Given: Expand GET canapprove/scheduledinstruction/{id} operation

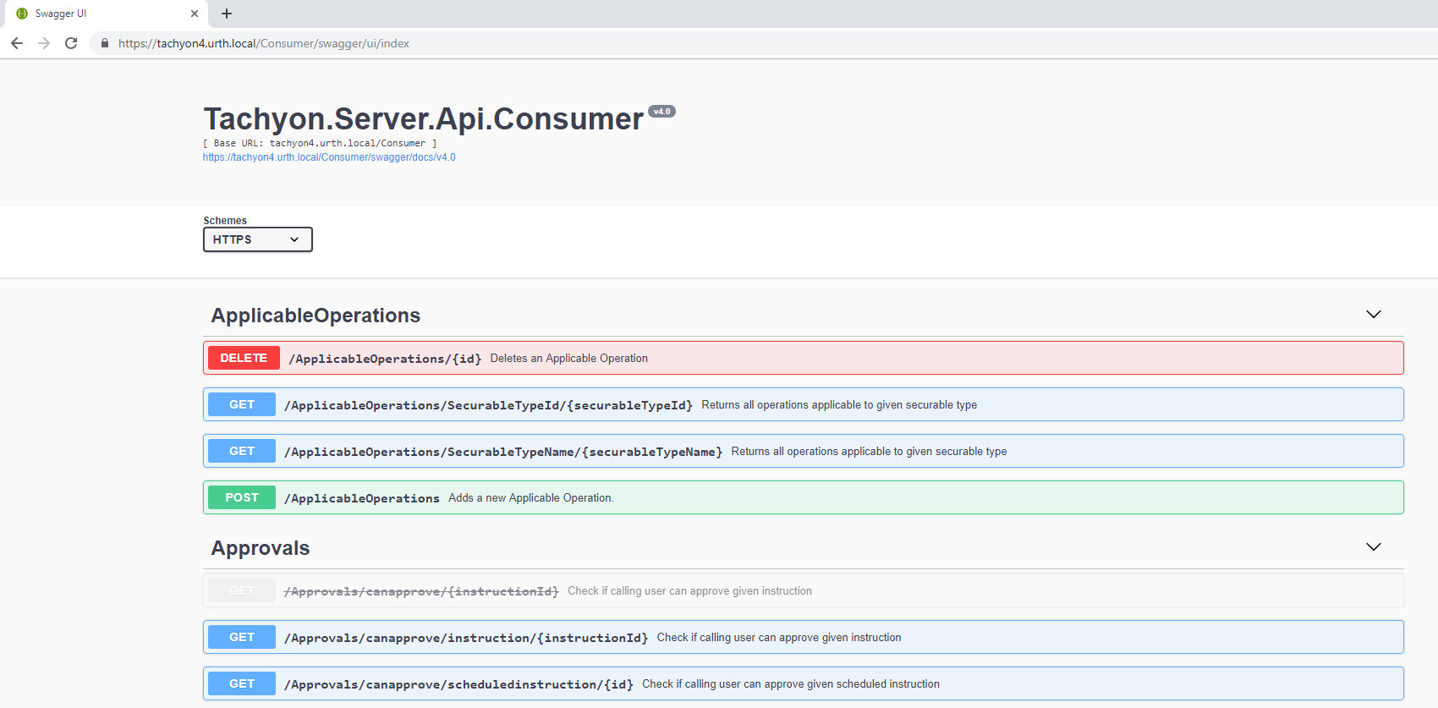Looking at the screenshot, I should tap(804, 683).
